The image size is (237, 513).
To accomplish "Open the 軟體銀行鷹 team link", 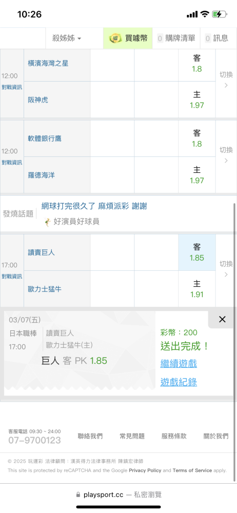I will click(x=45, y=139).
